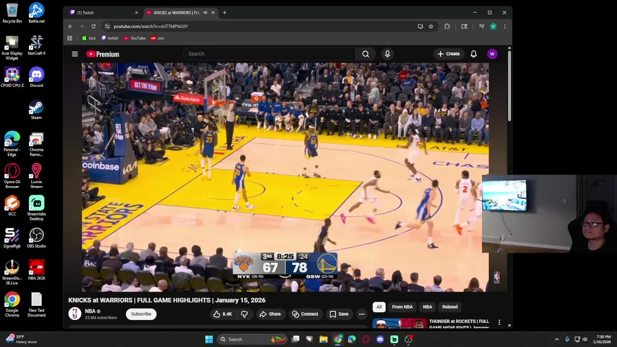Open Windows Start menu
Viewport: 617px width, 347px height.
(x=209, y=339)
